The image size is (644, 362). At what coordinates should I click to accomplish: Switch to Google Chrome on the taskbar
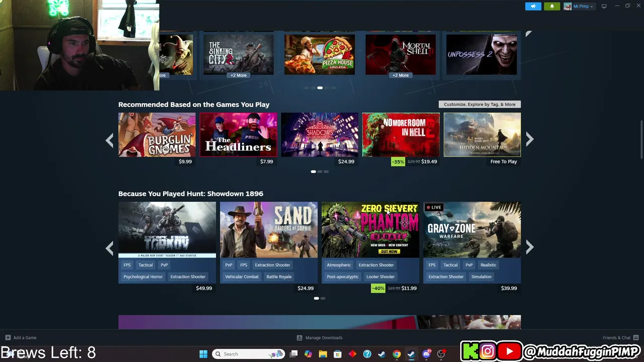pyautogui.click(x=397, y=354)
